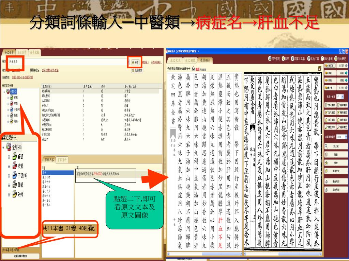Switch to the 書目資料 tab
Viewport: 349px width, 261px height.
pyautogui.click(x=62, y=160)
